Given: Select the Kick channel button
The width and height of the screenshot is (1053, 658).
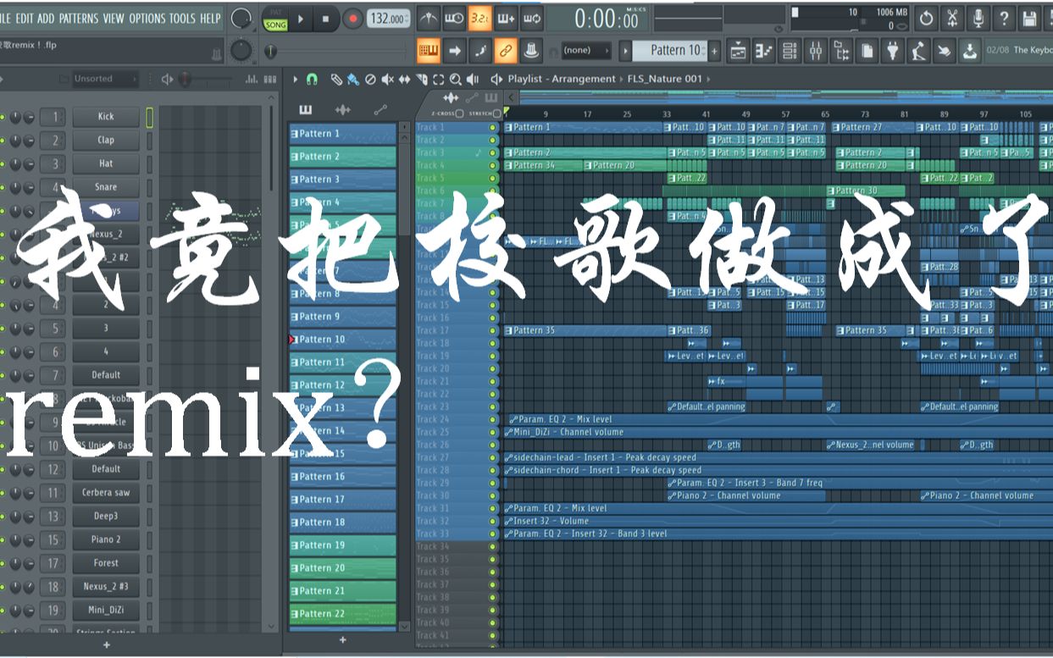Looking at the screenshot, I should point(106,117).
